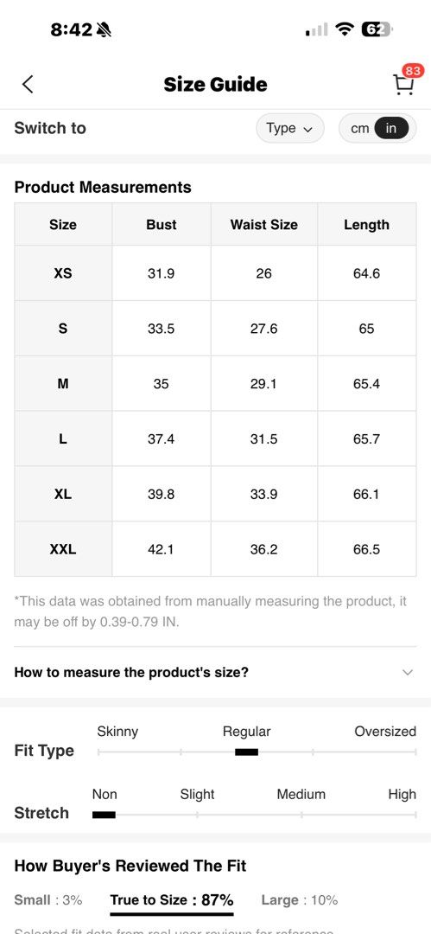This screenshot has width=431, height=934.
Task: Go back using the left arrow icon
Action: (x=28, y=84)
